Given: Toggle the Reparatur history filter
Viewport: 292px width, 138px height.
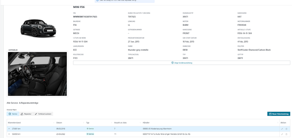Looking at the screenshot, I should 26,114.
